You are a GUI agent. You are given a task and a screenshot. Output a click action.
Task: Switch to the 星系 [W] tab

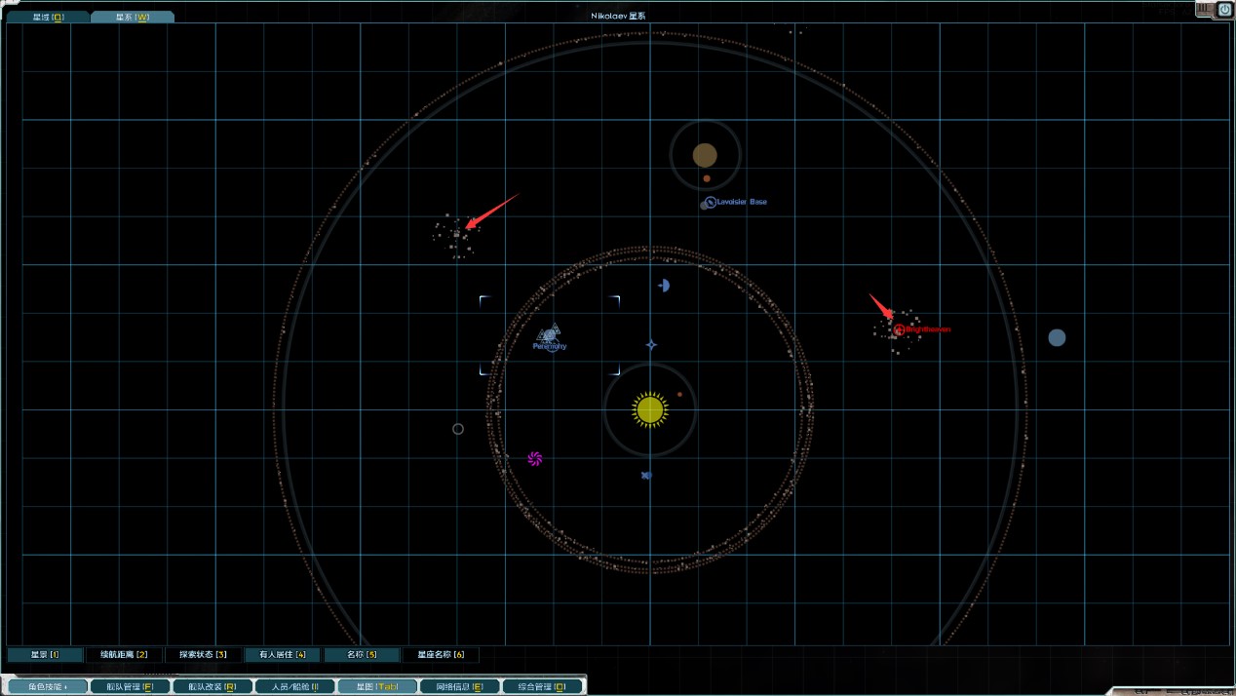pyautogui.click(x=132, y=17)
